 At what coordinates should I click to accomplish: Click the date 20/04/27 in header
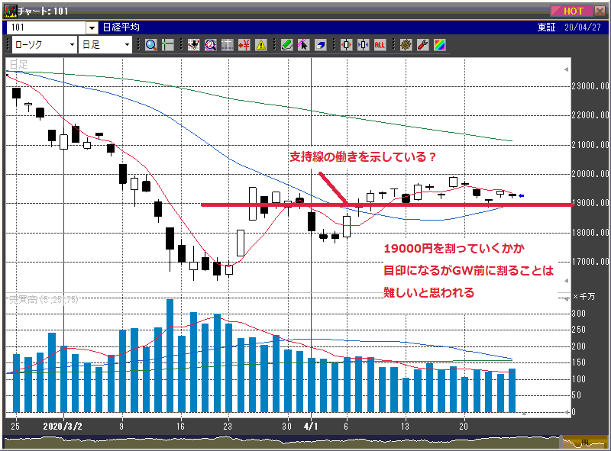tap(583, 27)
